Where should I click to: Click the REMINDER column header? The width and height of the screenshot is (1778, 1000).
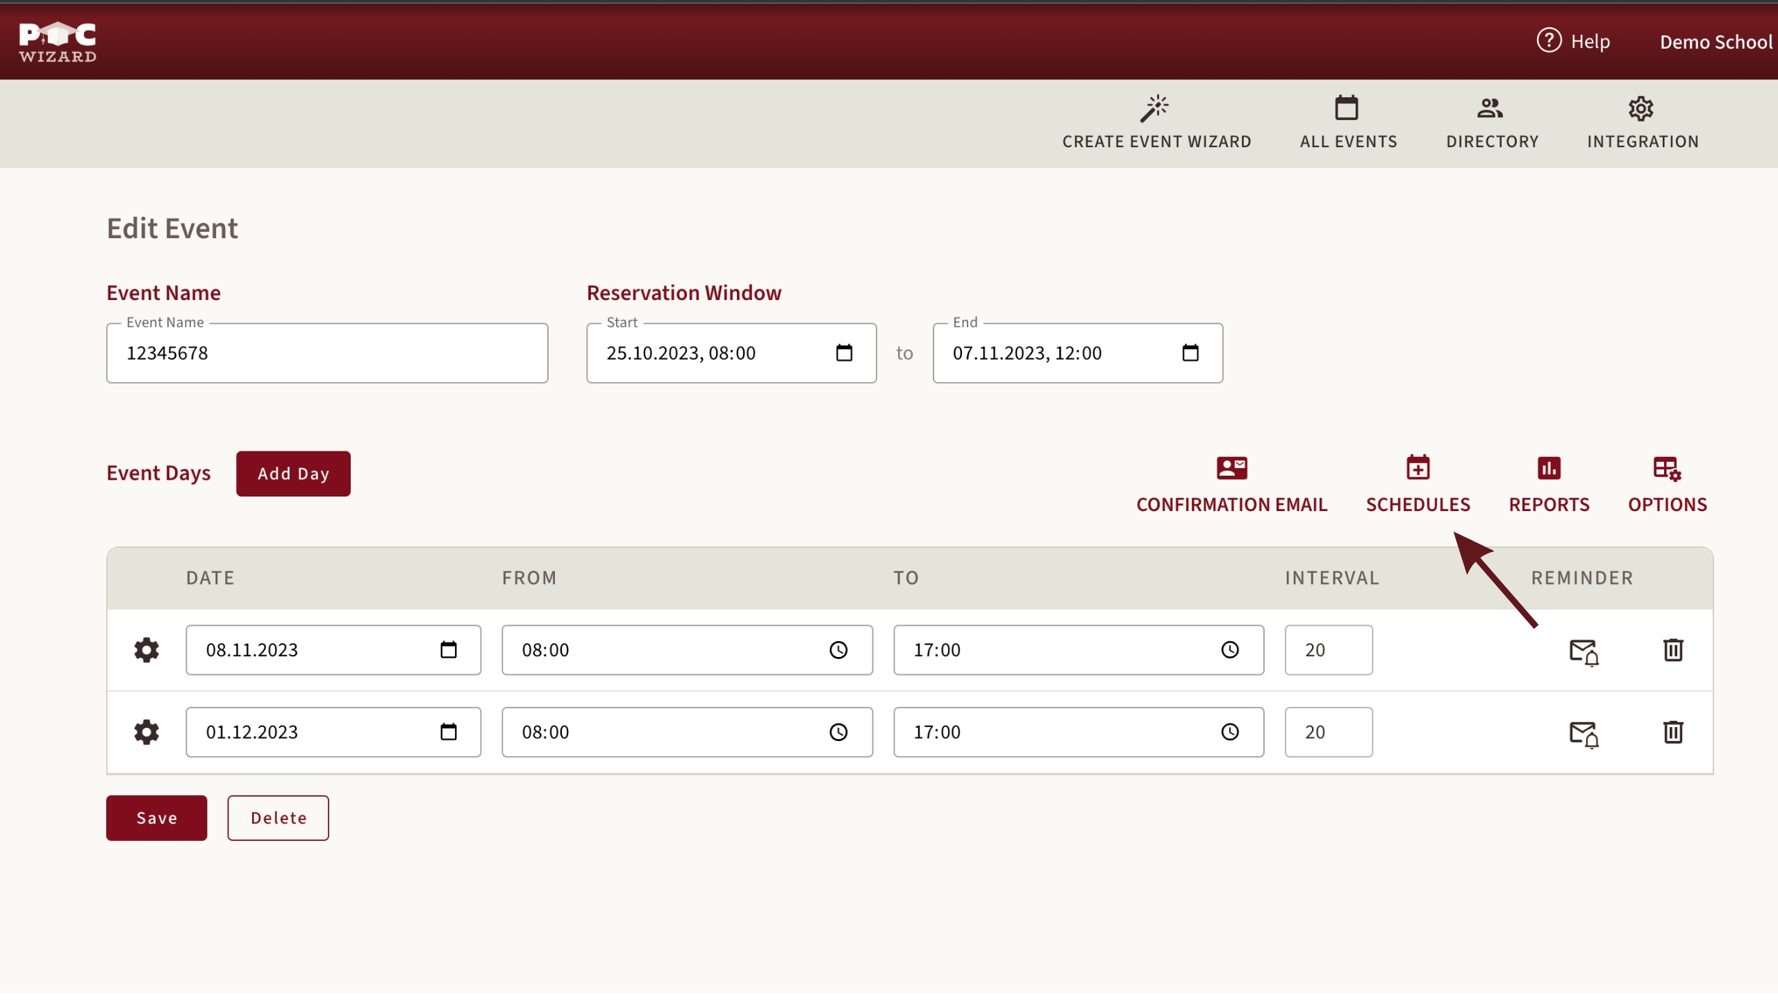coord(1582,578)
